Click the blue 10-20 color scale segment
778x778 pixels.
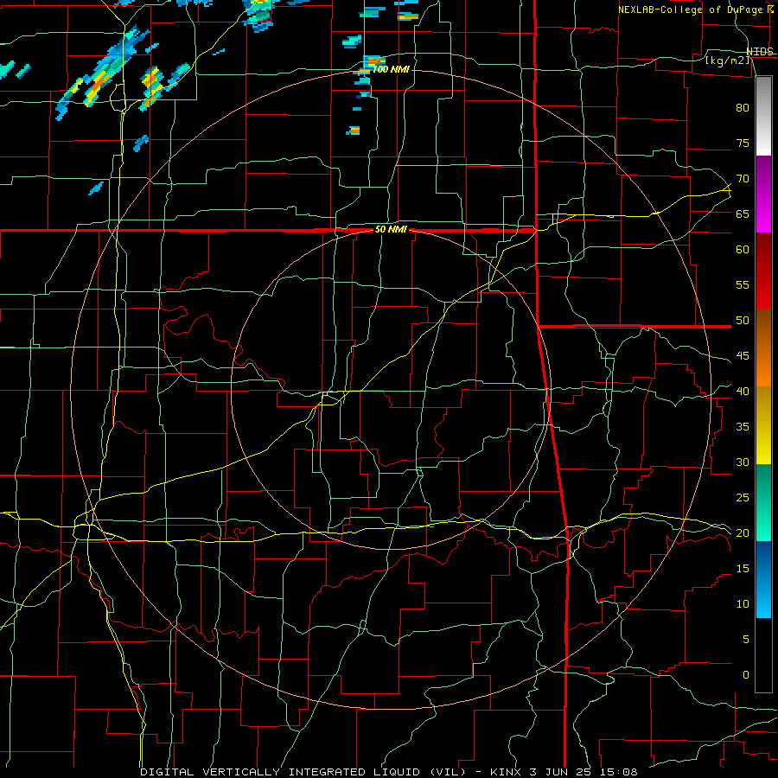763,579
